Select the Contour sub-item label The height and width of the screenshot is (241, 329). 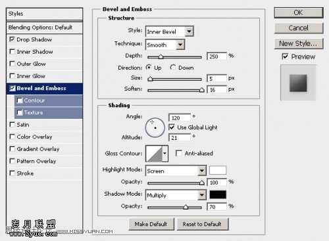[x=34, y=100]
